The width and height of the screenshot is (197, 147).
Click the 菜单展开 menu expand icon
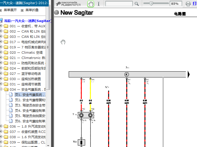click(1, 10)
